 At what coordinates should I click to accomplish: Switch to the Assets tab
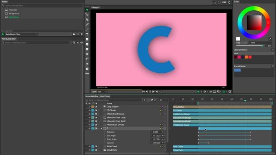click(5, 2)
